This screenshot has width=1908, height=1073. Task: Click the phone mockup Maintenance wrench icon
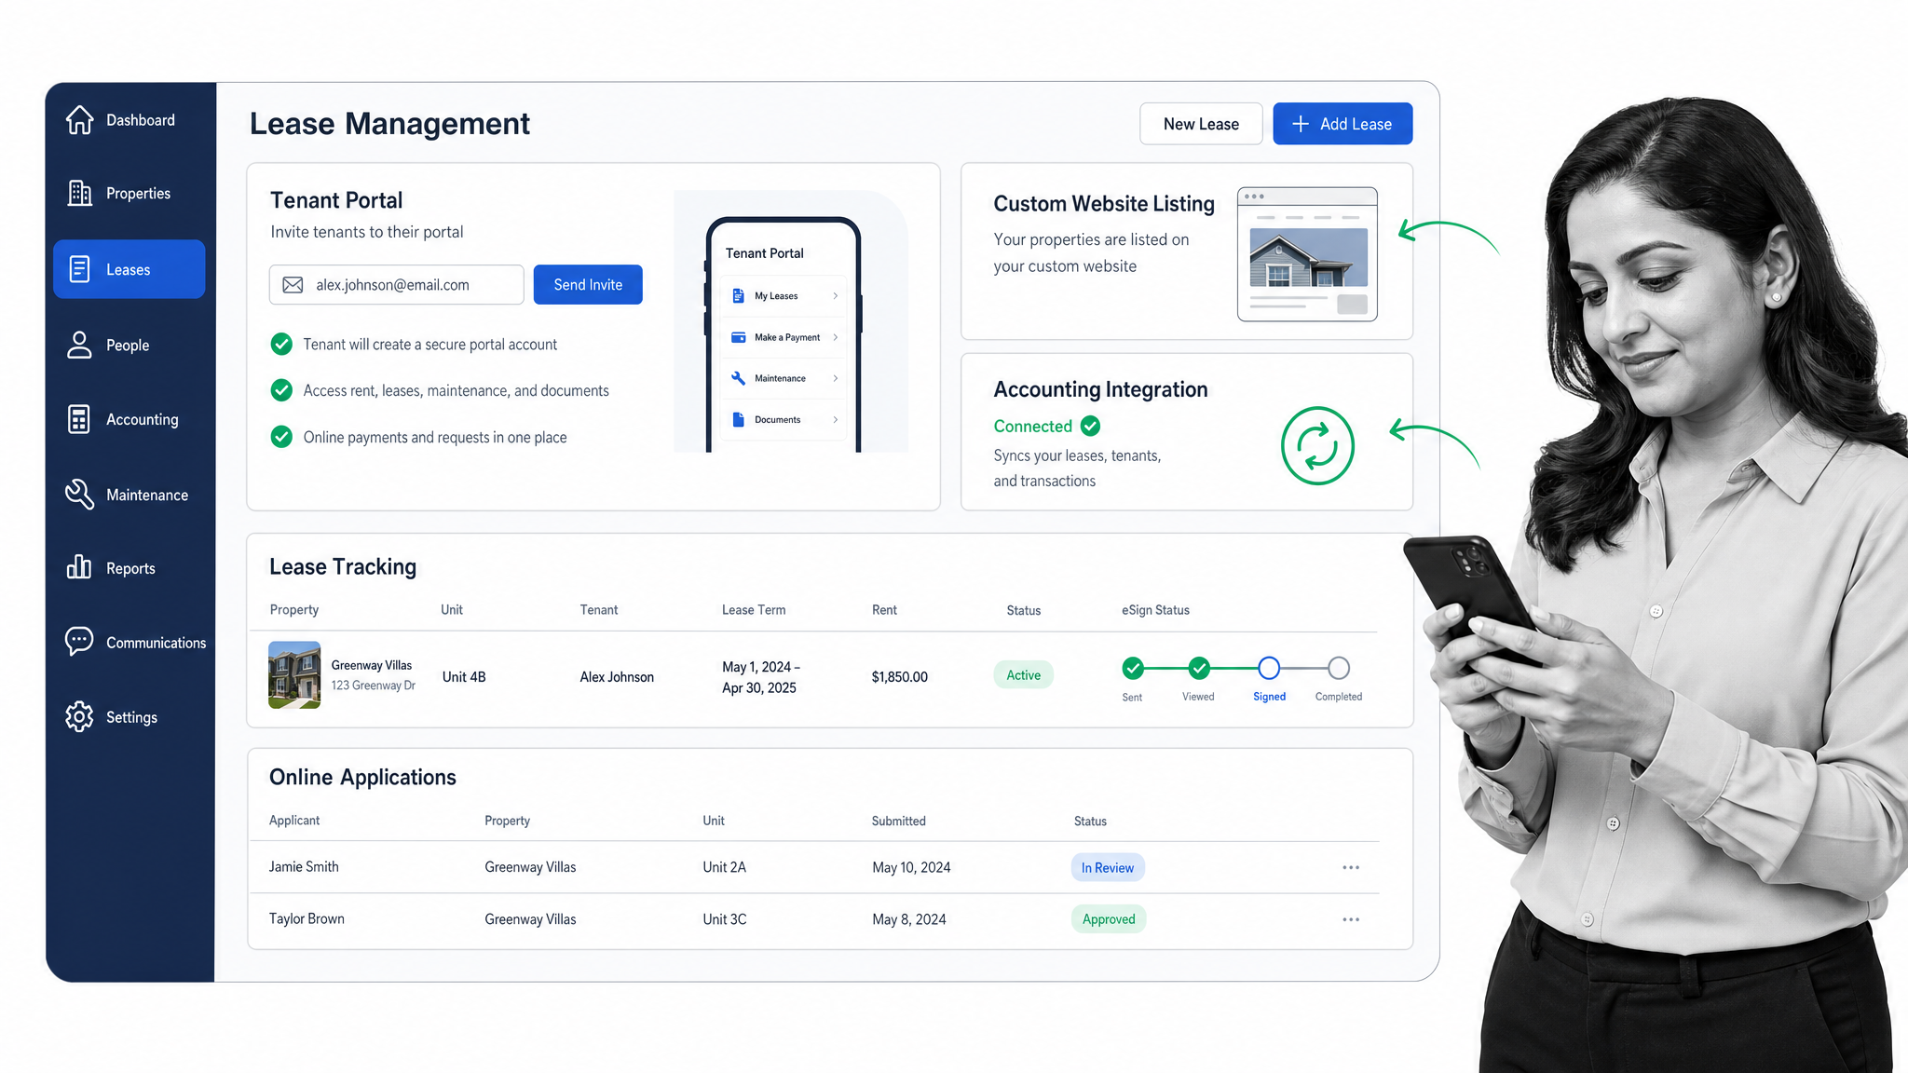coord(738,378)
